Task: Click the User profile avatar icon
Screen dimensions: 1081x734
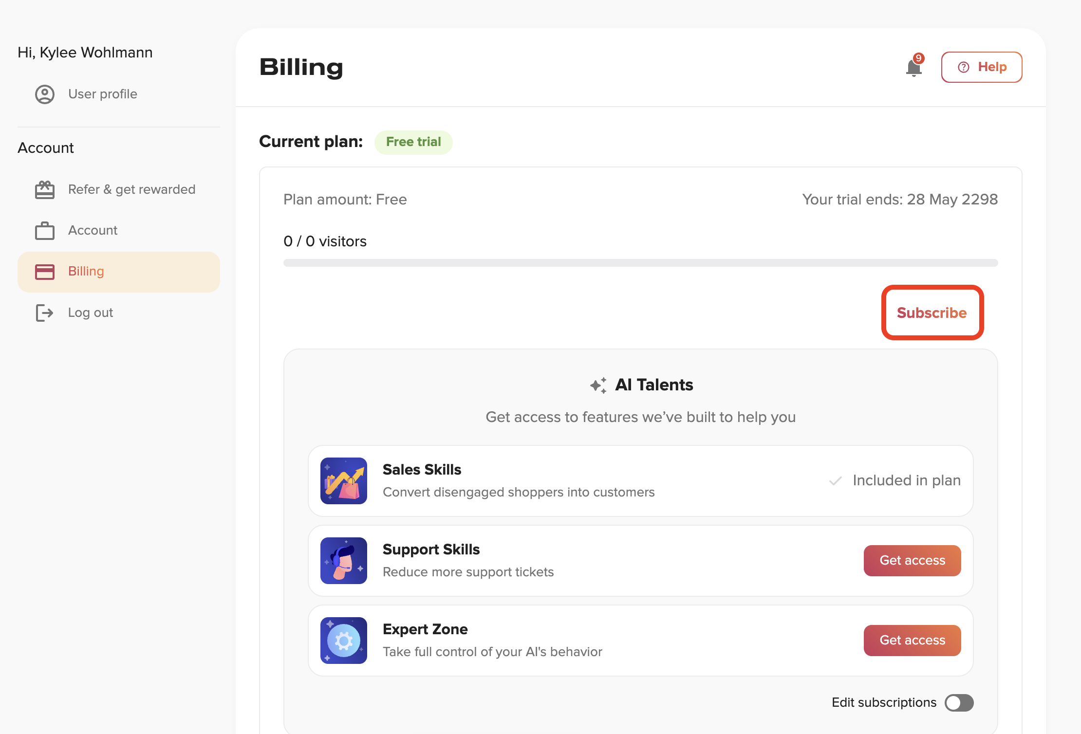Action: 45,94
